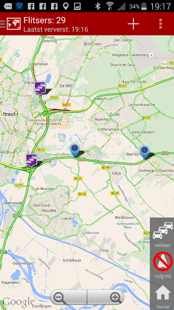Tap the Laatst ververst 19:16 text

[x=56, y=29]
